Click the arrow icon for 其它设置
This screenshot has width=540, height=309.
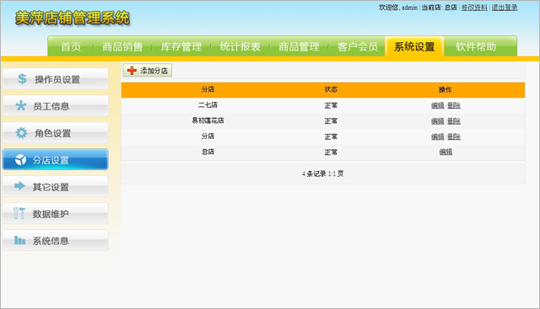point(19,186)
